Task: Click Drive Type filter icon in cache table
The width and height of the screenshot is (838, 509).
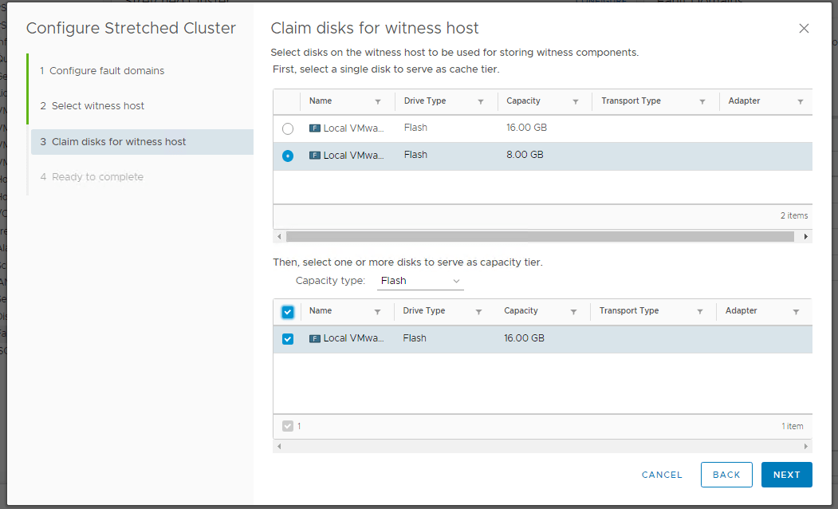Action: [481, 102]
